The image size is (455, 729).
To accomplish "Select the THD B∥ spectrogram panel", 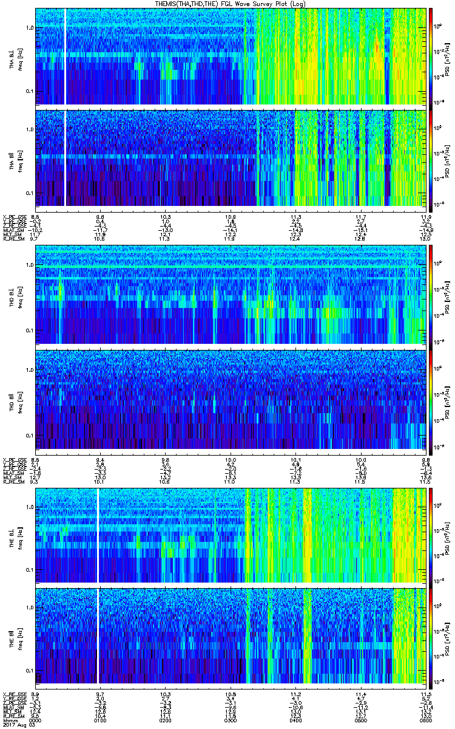I will pos(231,399).
